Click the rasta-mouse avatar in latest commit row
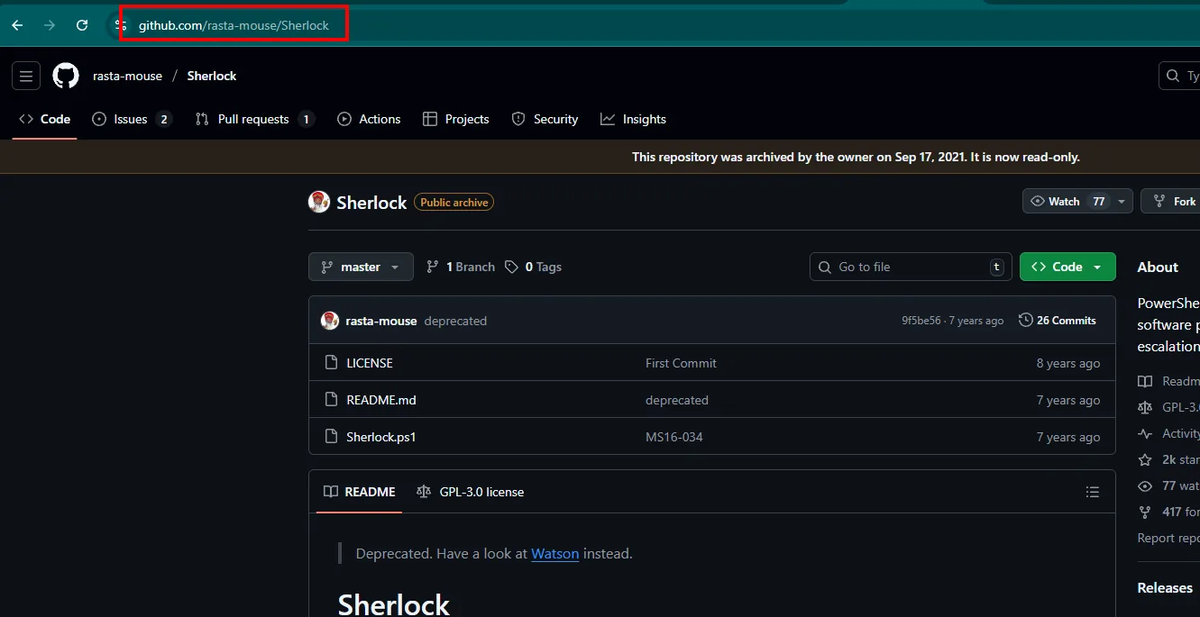The image size is (1200, 617). pos(330,321)
